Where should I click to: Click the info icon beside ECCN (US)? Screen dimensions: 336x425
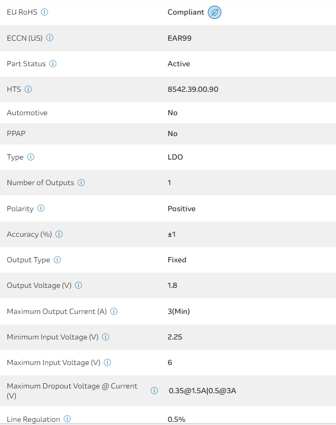[x=50, y=38]
